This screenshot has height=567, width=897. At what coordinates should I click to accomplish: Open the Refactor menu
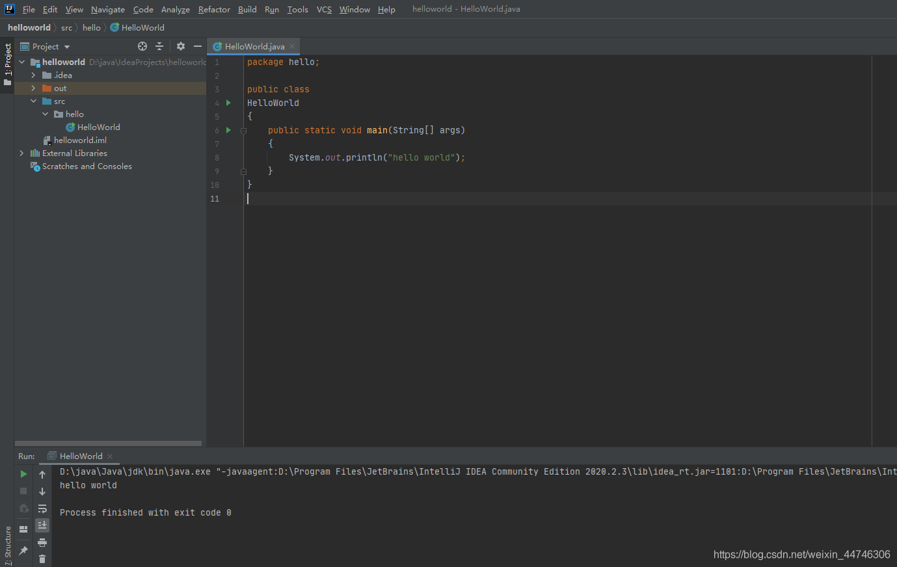coord(214,9)
